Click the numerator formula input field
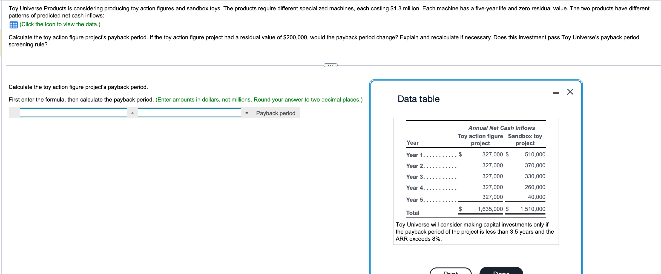The image size is (661, 274). point(73,112)
